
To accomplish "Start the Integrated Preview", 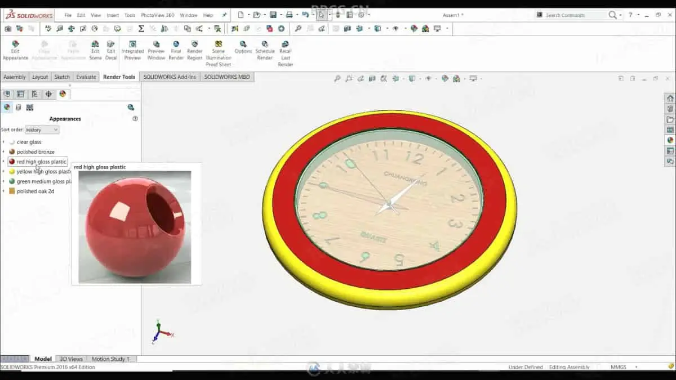I will [132, 51].
